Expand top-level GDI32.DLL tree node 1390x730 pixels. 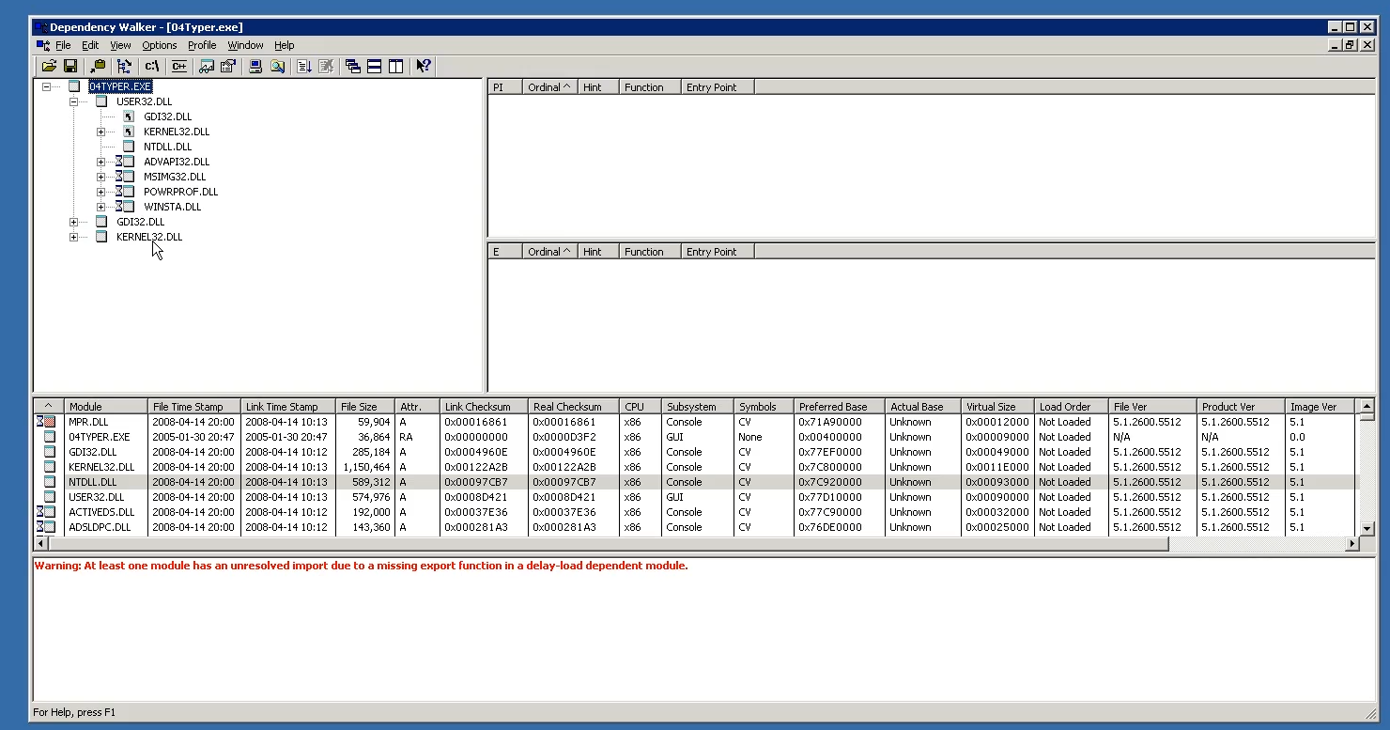point(73,222)
